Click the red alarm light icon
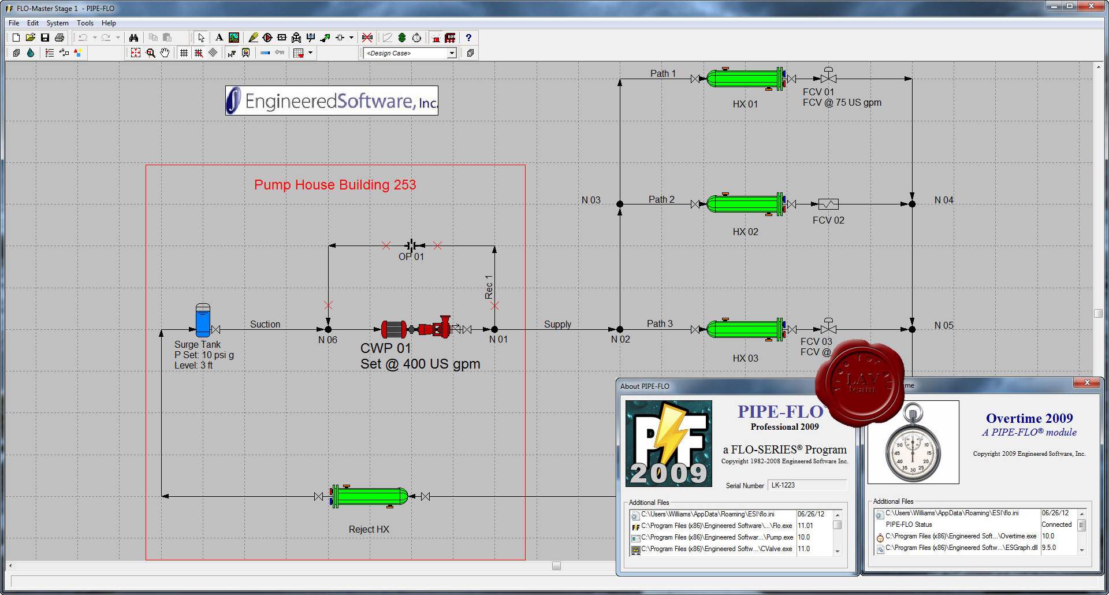 436,38
